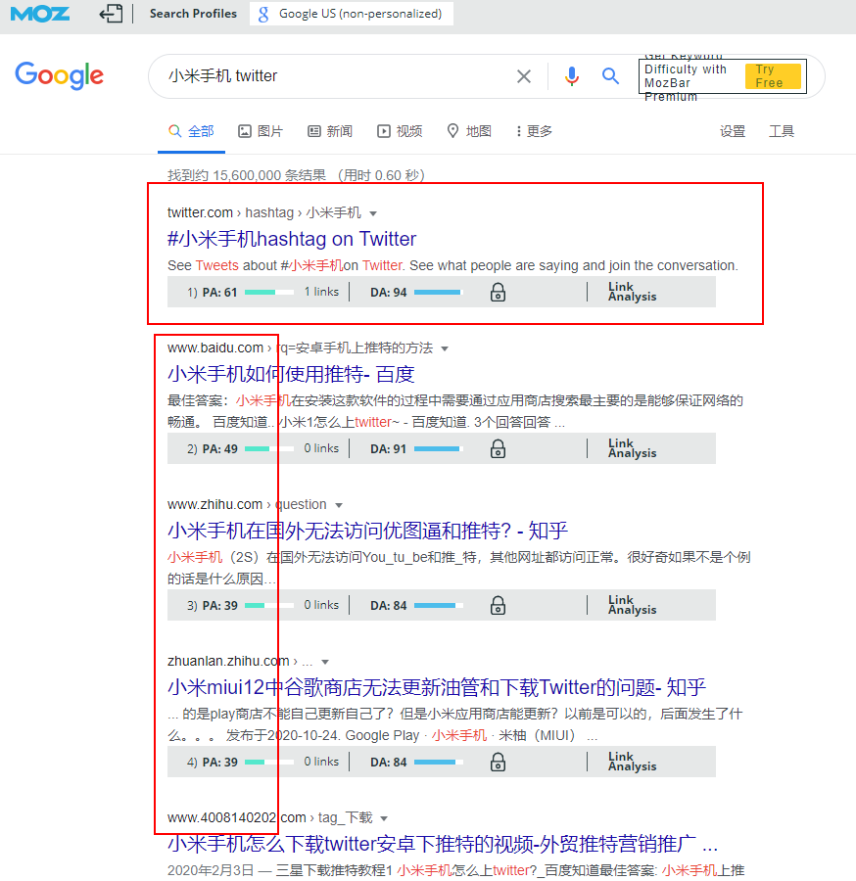Open 小米手机在国外无法访问优图逼和推特 result
This screenshot has height=881, width=856.
pyautogui.click(x=367, y=531)
